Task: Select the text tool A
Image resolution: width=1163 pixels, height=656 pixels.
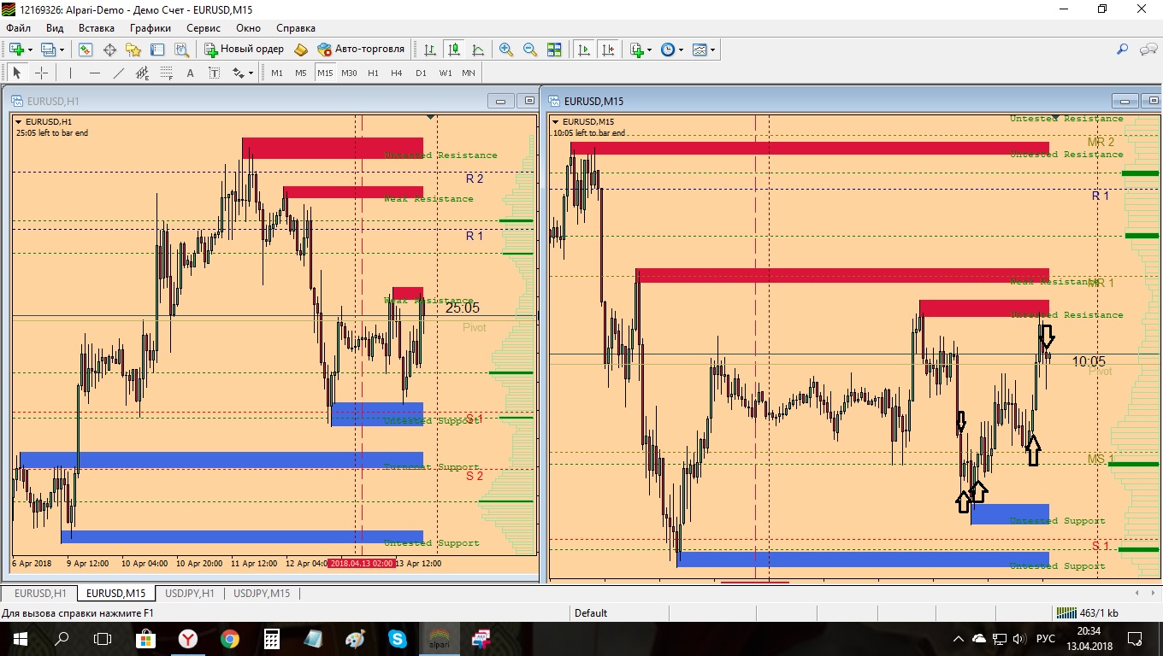Action: click(x=190, y=73)
